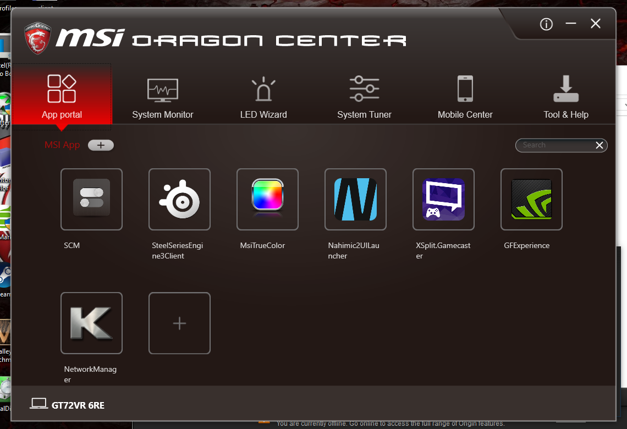The height and width of the screenshot is (429, 627).
Task: Open the SCM app tile
Action: click(x=91, y=199)
